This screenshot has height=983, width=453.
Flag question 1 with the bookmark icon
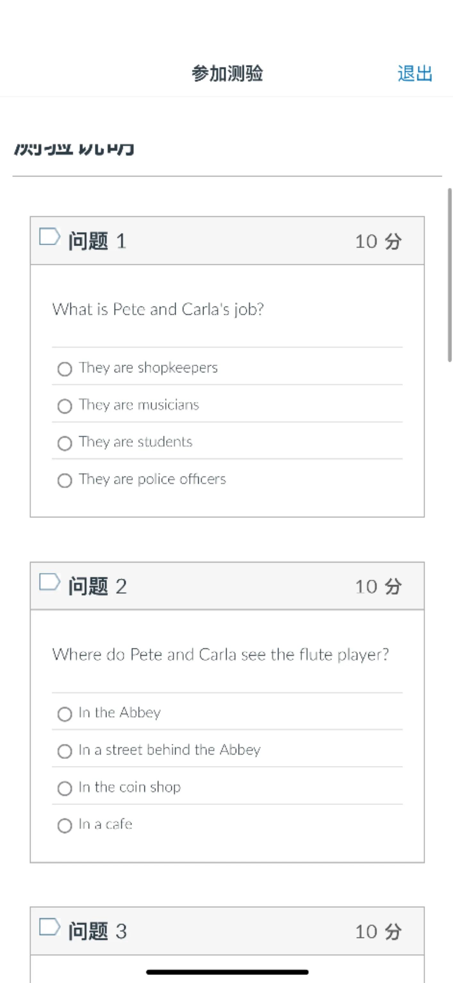point(50,237)
